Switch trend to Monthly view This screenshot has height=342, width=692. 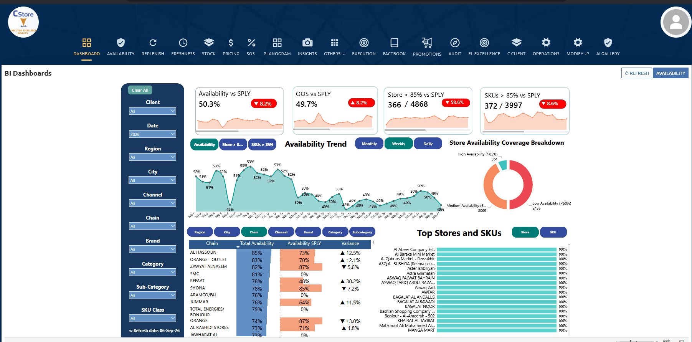click(369, 144)
